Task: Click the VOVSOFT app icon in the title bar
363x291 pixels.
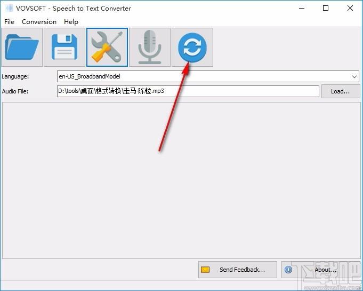Action: pyautogui.click(x=10, y=9)
